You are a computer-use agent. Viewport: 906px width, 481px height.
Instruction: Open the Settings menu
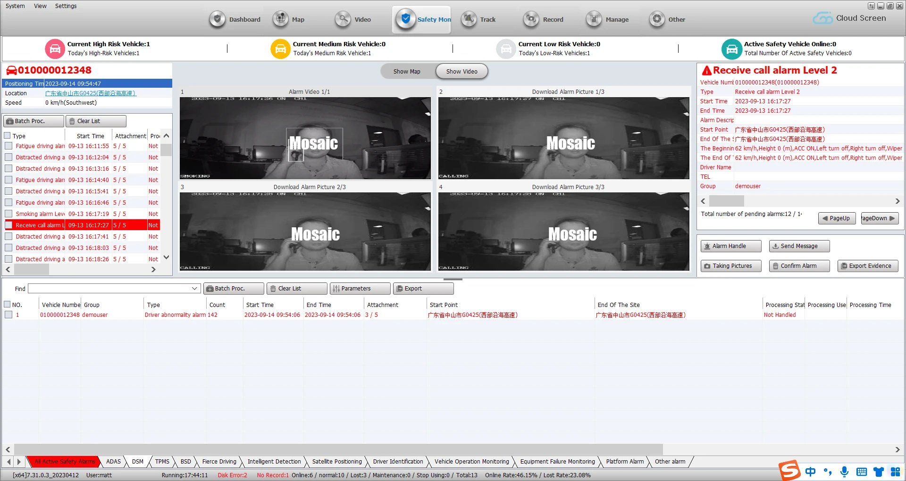[x=66, y=6]
